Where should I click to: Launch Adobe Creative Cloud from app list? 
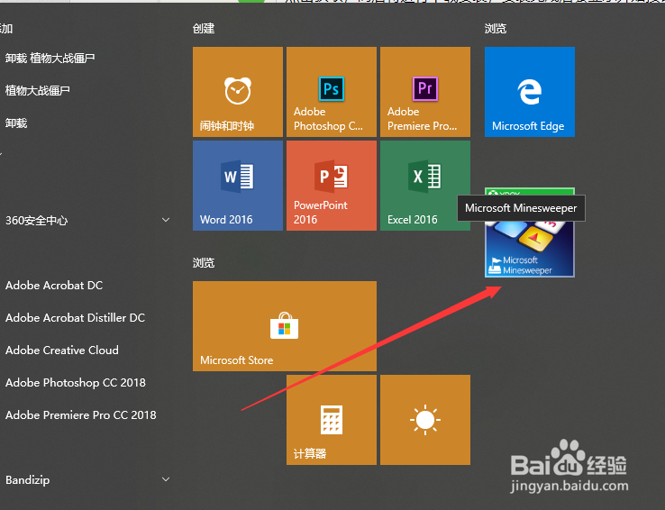(x=62, y=351)
